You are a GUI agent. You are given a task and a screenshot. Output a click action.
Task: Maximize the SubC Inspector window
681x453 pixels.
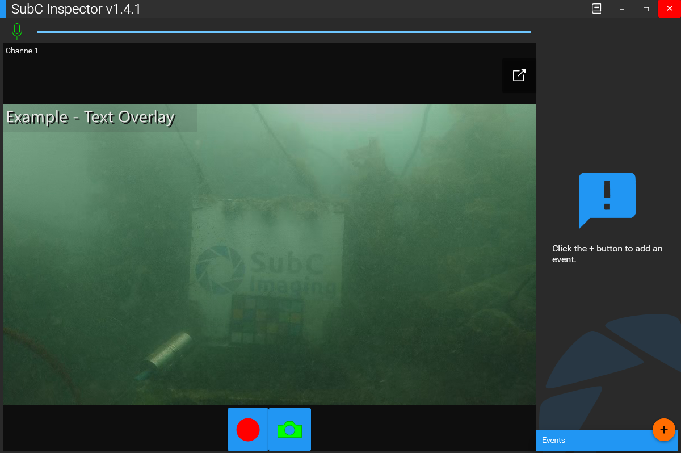[x=646, y=9]
